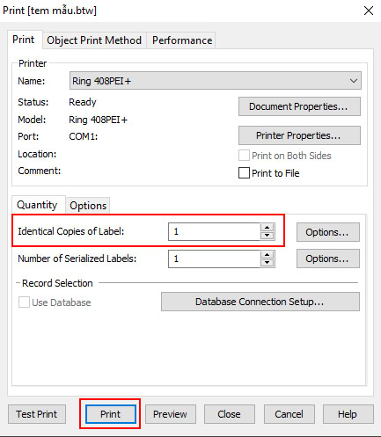Switch to the Object Print Method tab
The height and width of the screenshot is (437, 381).
click(x=94, y=40)
